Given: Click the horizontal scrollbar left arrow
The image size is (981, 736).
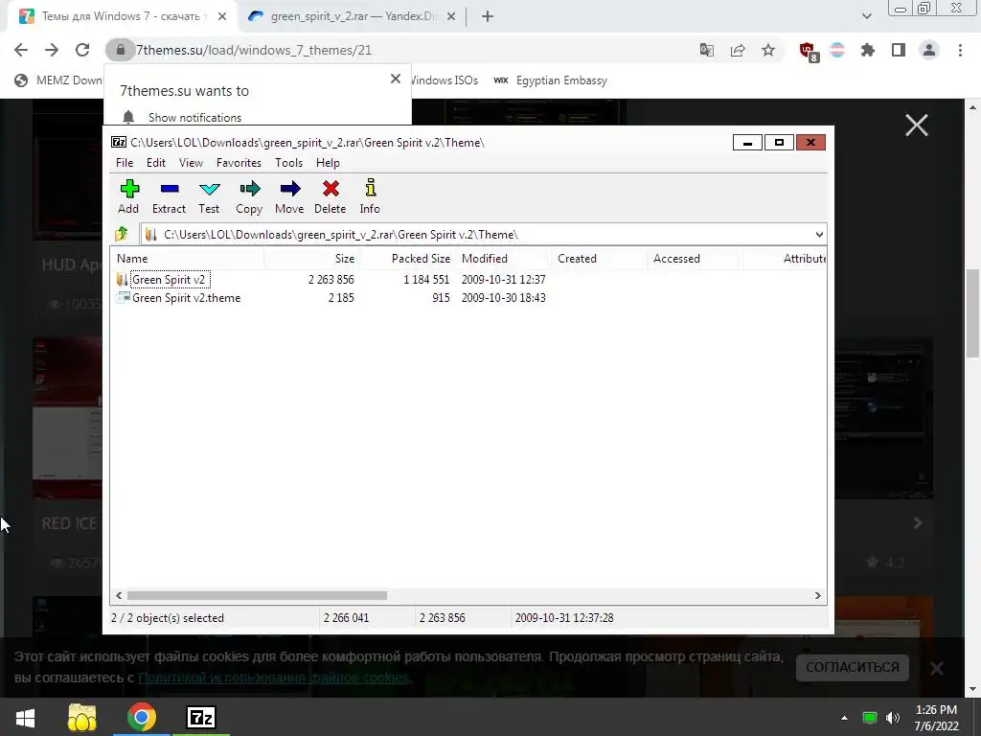Looking at the screenshot, I should pos(119,596).
